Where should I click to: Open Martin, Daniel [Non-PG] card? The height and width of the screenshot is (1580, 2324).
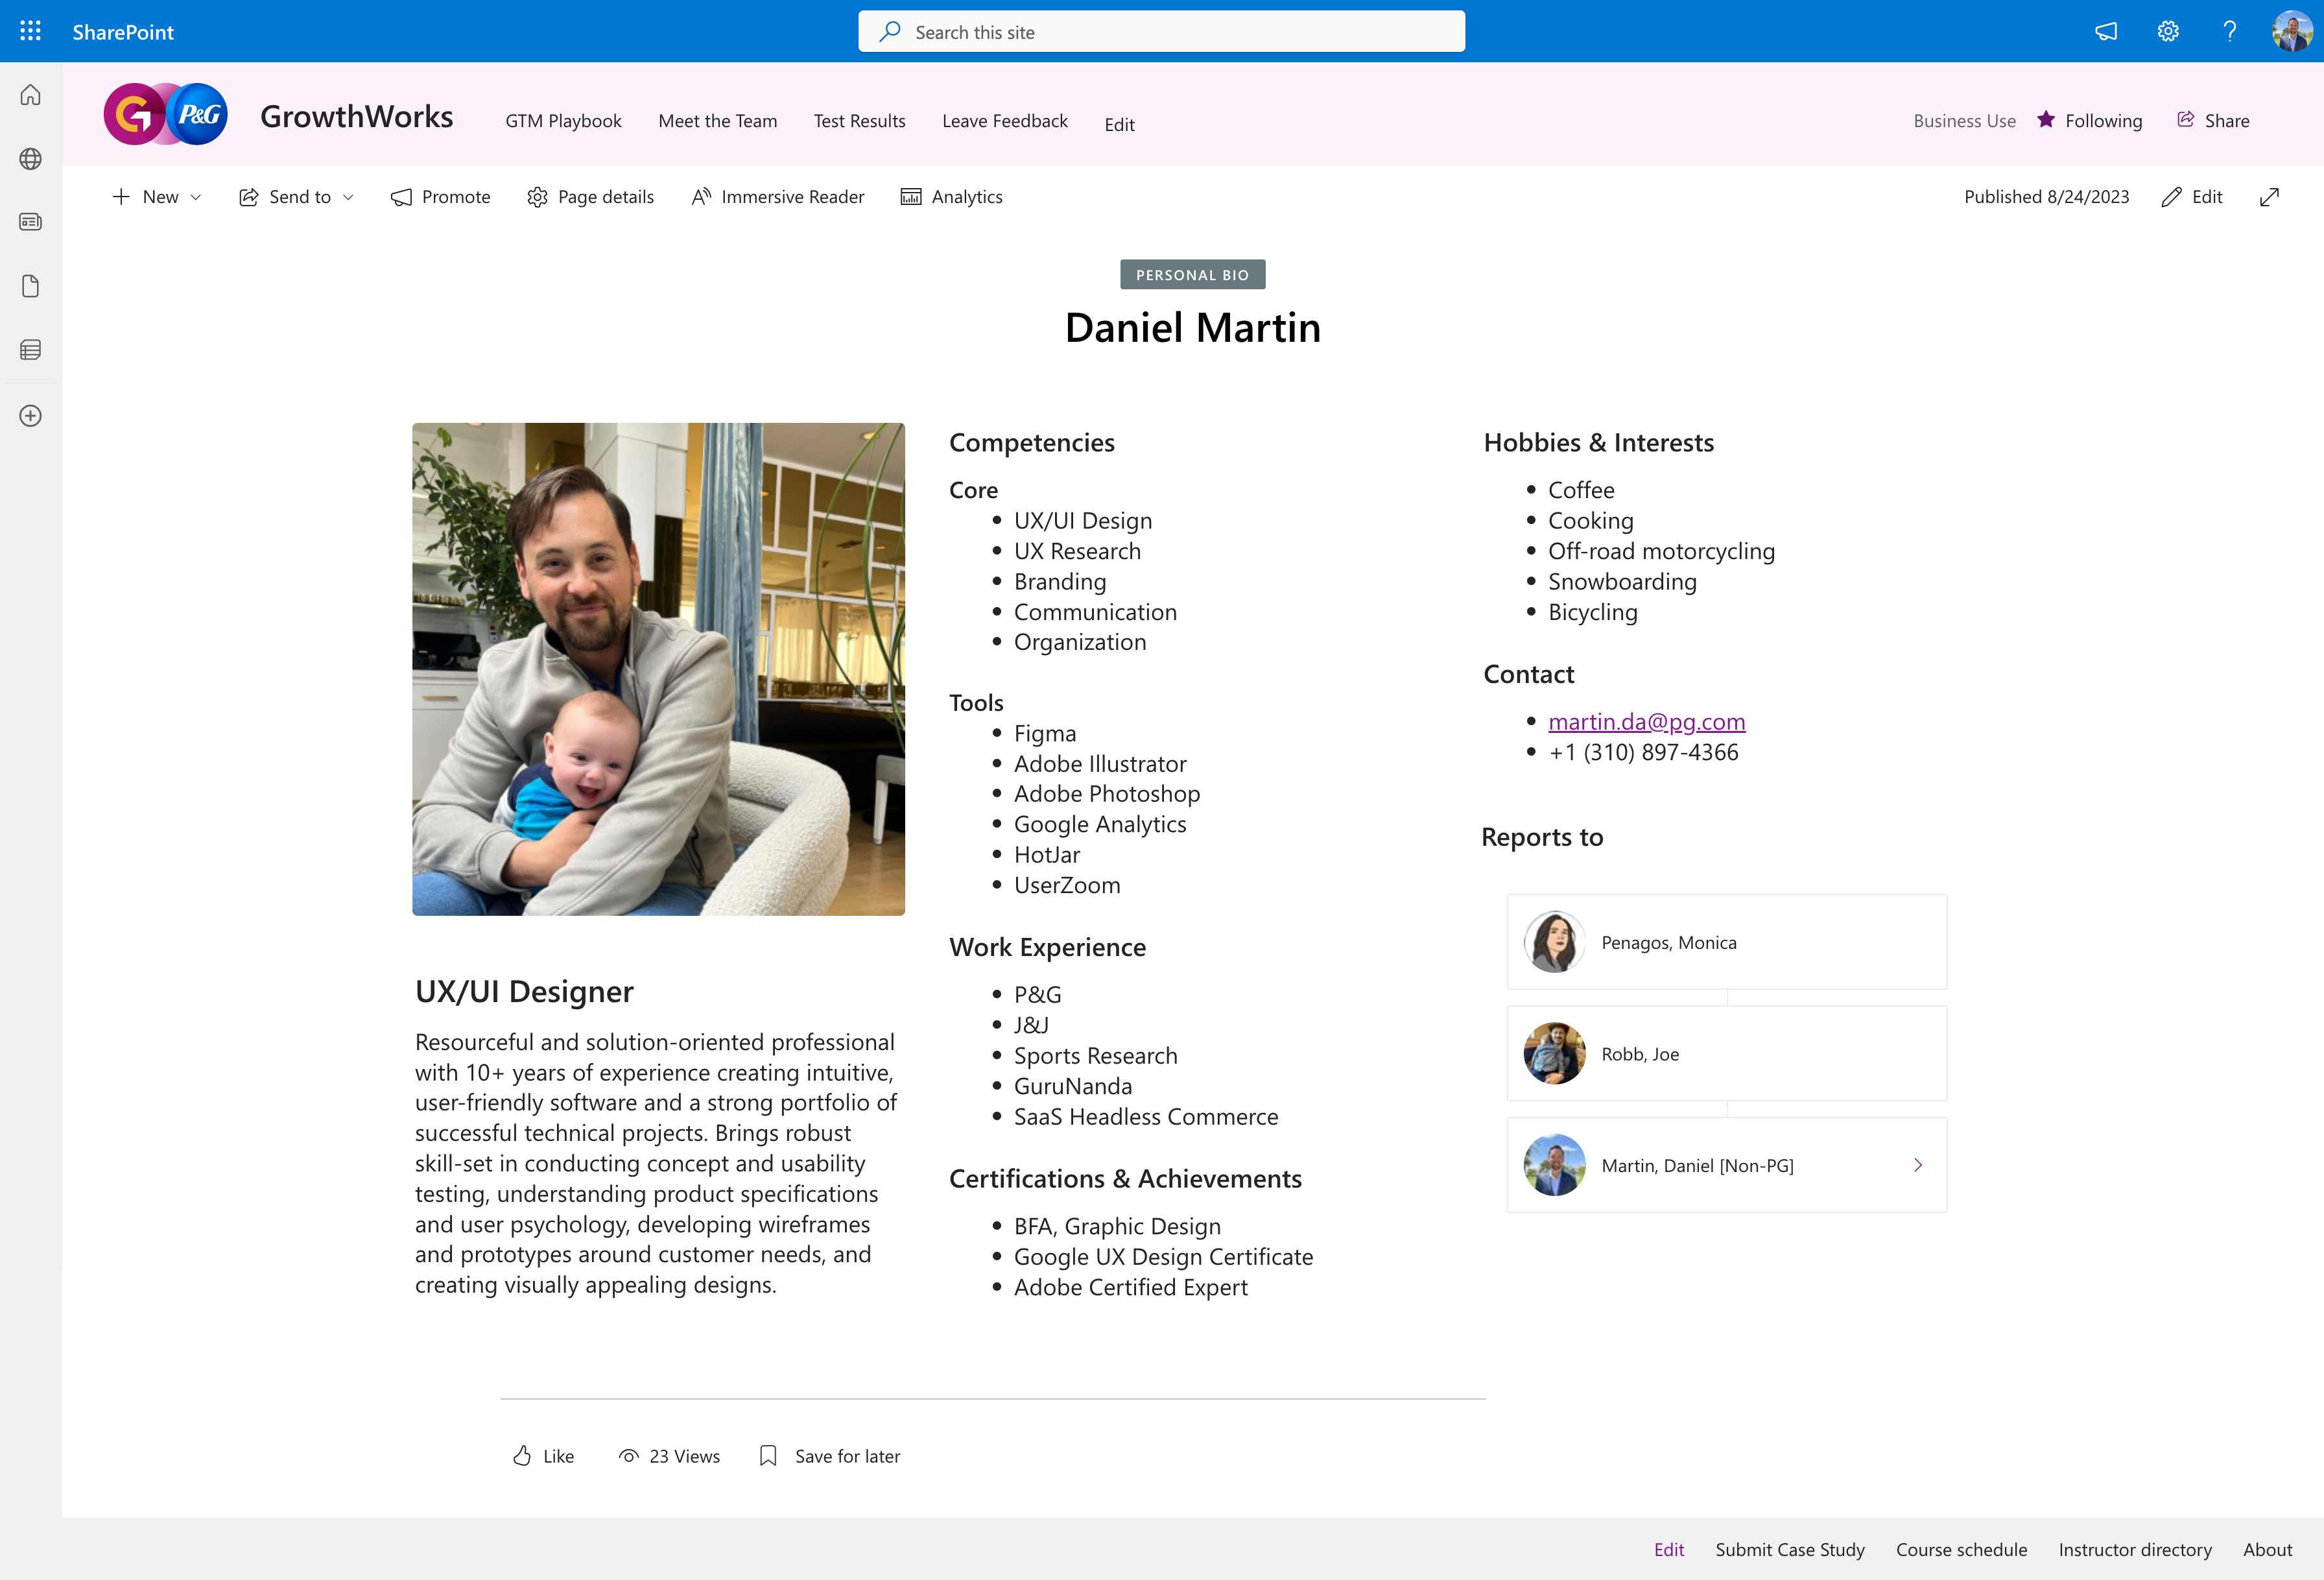(x=1727, y=1165)
